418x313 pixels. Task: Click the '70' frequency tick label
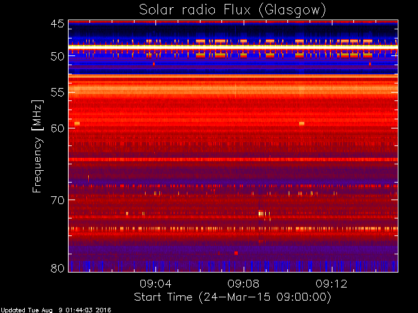[57, 200]
